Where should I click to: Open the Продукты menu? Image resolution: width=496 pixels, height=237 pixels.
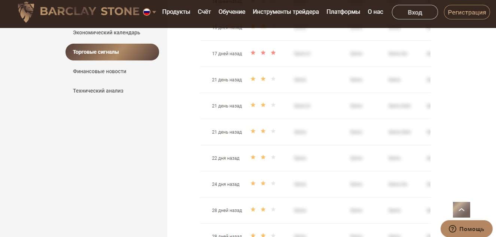tap(176, 12)
